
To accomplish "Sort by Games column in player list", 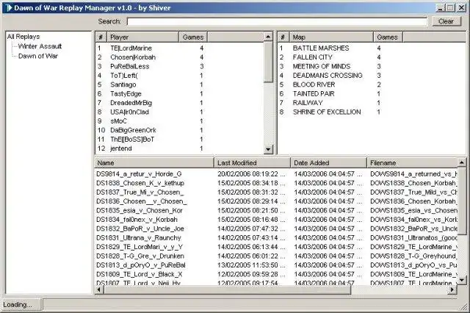I will pos(193,37).
